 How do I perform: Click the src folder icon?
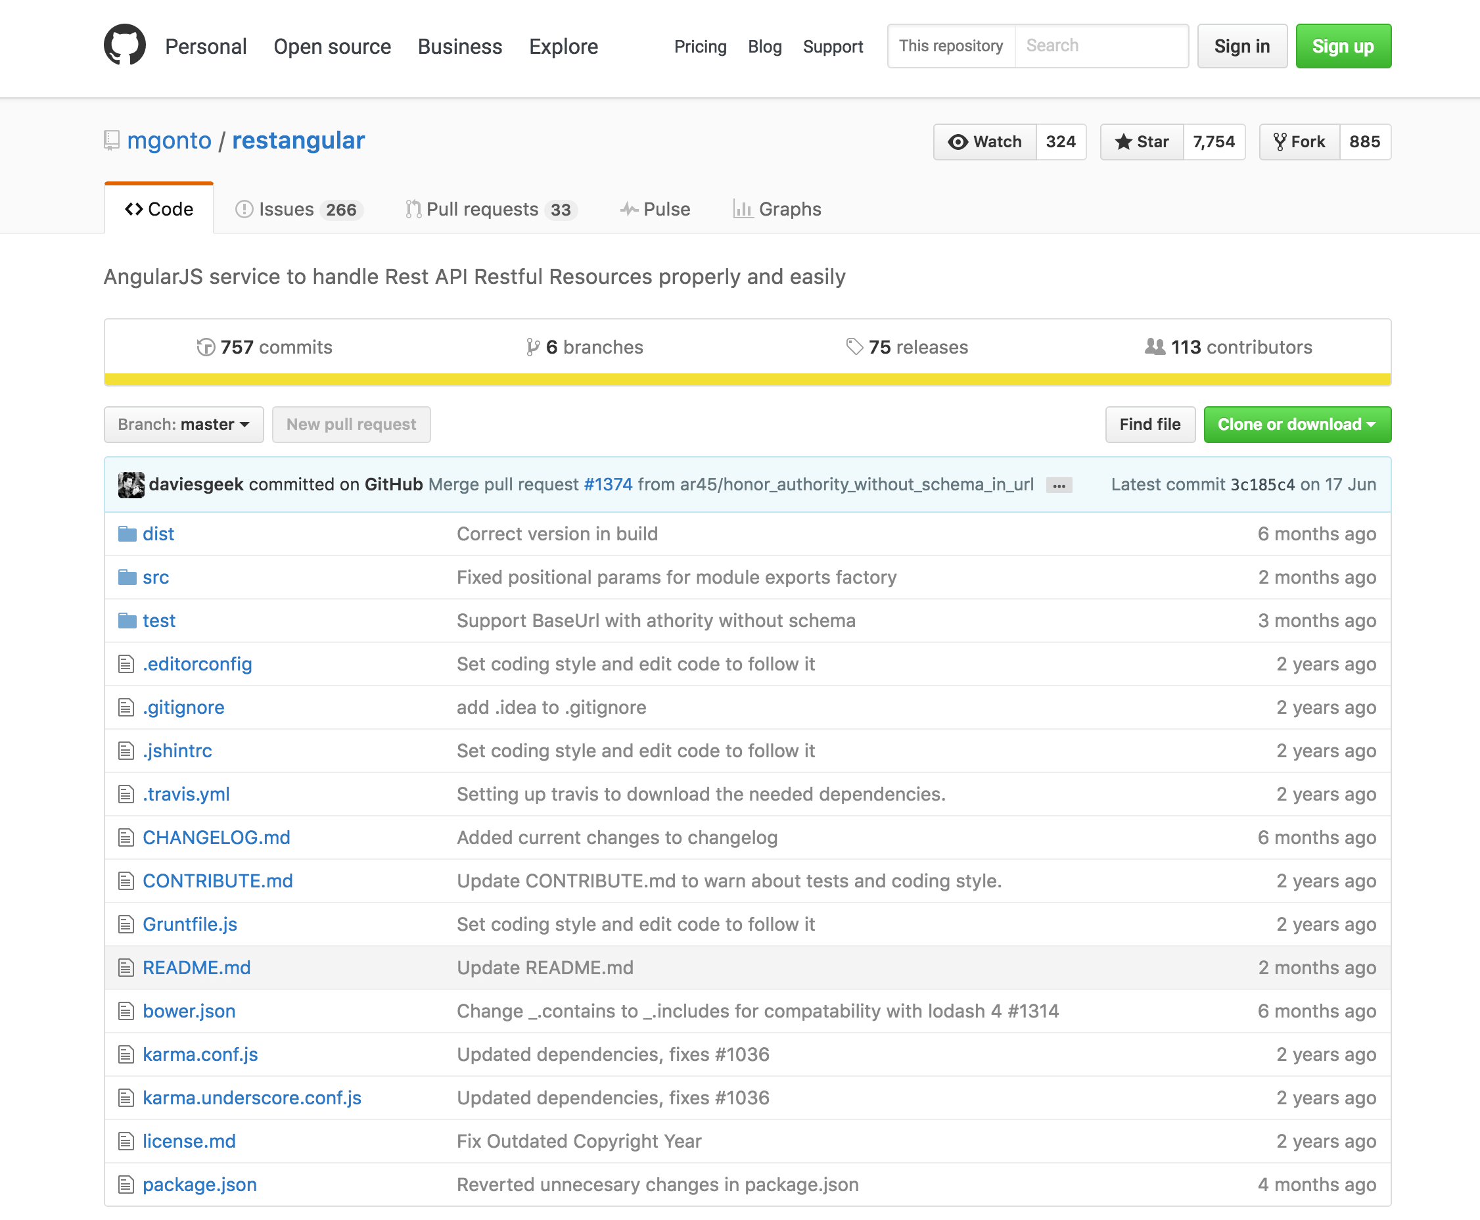pyautogui.click(x=127, y=578)
